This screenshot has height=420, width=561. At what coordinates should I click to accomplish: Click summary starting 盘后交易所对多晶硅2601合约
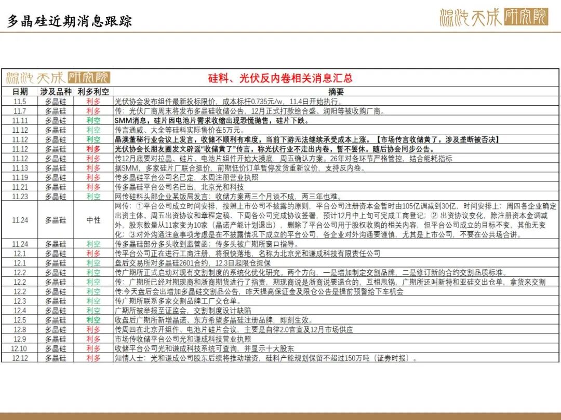pos(193,263)
